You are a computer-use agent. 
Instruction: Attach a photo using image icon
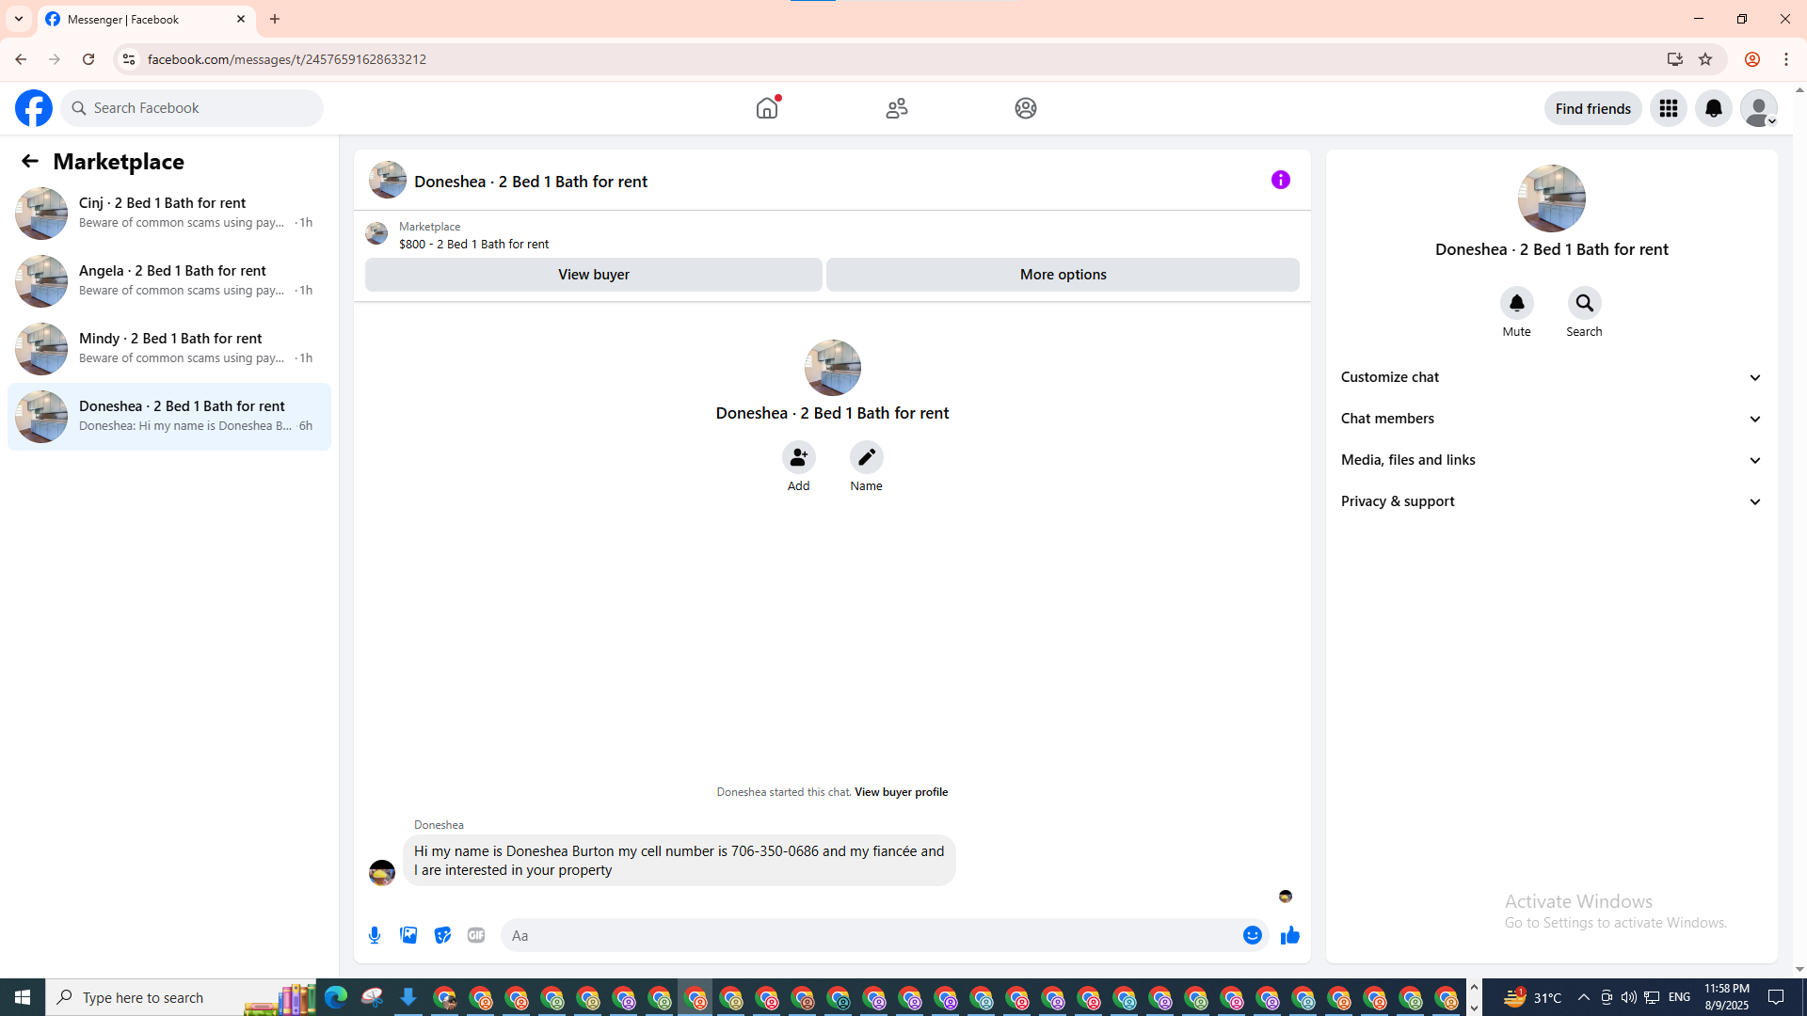408,935
